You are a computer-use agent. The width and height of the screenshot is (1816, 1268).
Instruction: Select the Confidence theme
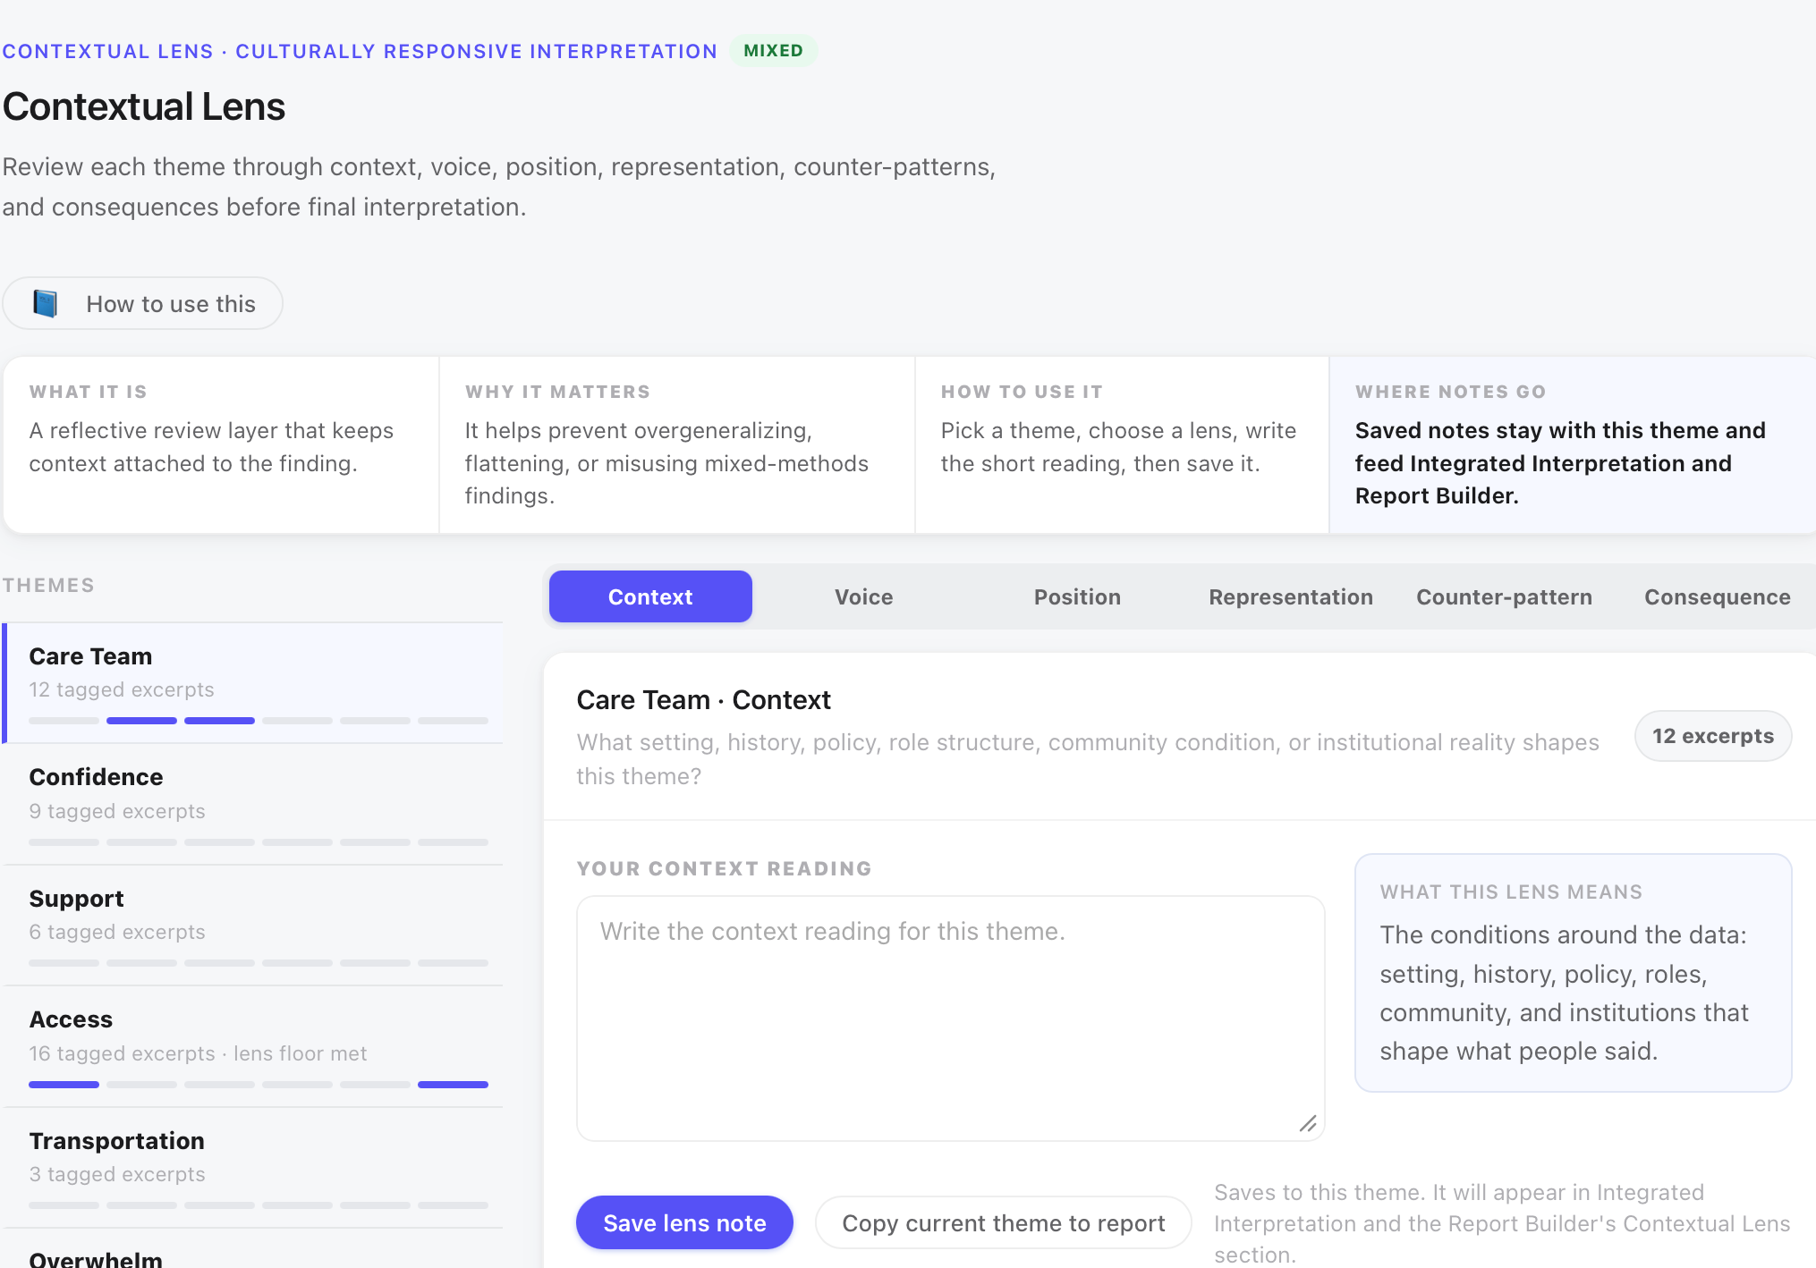[253, 804]
